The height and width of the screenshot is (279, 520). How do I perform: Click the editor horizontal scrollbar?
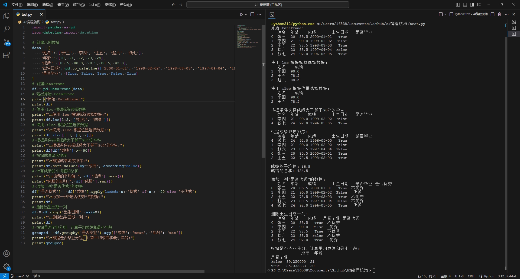click(x=118, y=271)
